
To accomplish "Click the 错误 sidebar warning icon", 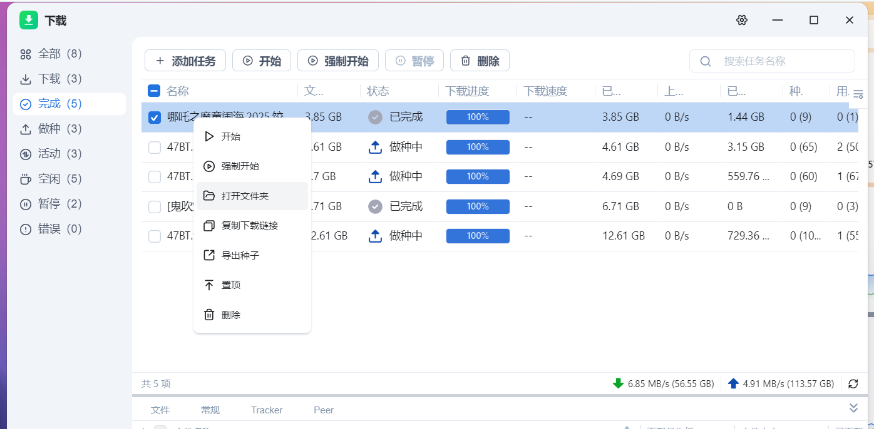I will (26, 229).
